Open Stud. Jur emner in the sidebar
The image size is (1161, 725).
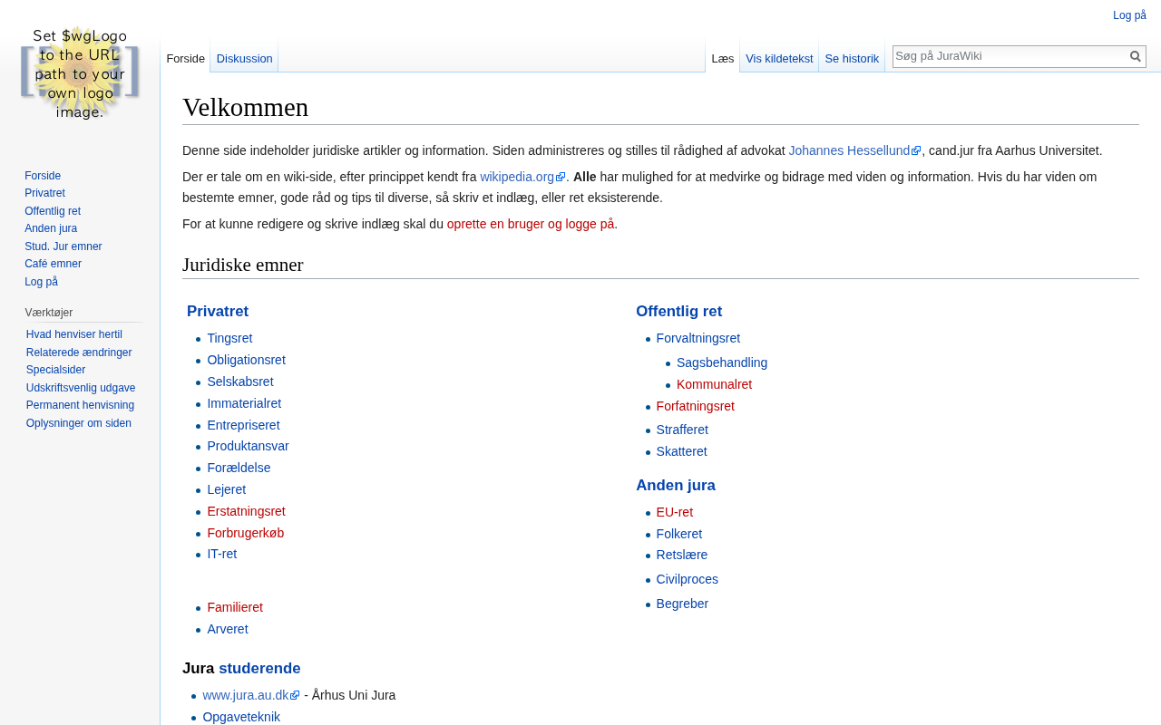pyautogui.click(x=63, y=246)
